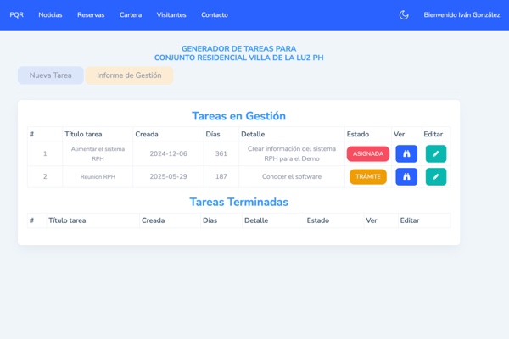Click the 'Días' header in Tareas en Gestión

click(x=213, y=134)
